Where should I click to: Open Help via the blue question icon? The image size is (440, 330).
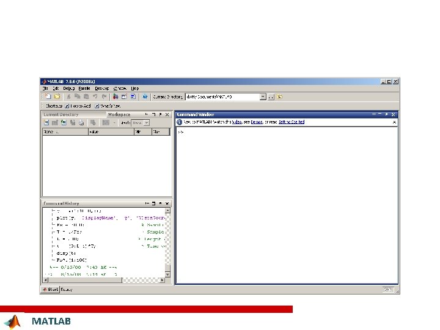(x=145, y=97)
